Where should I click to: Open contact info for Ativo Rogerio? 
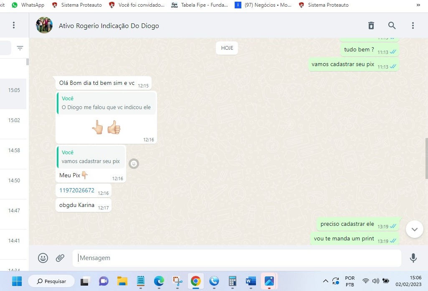pyautogui.click(x=109, y=26)
